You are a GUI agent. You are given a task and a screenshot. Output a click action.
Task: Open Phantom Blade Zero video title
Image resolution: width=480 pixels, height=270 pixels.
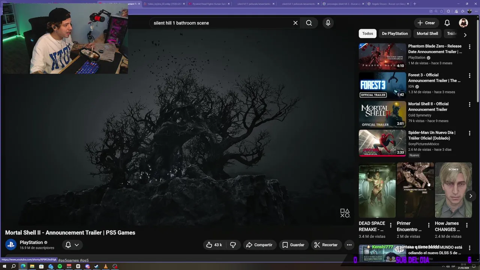(x=435, y=49)
